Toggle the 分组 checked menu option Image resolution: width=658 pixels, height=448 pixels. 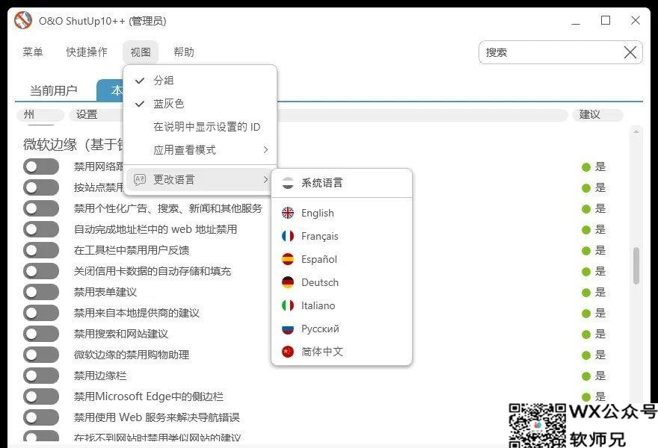point(200,80)
